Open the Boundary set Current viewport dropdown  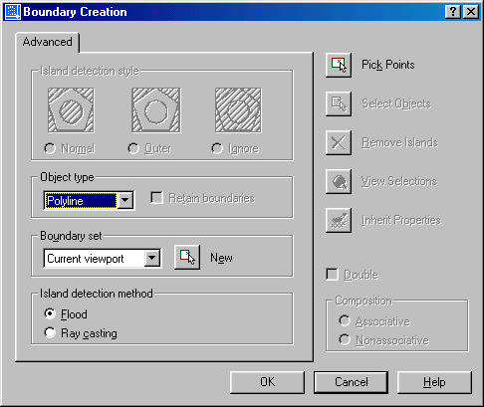point(152,258)
